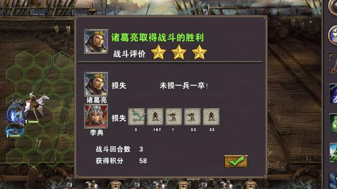Screen dimensions: 337x189
Task: Select 诸葛亮 portrait in the losses row
Action: (x=96, y=84)
